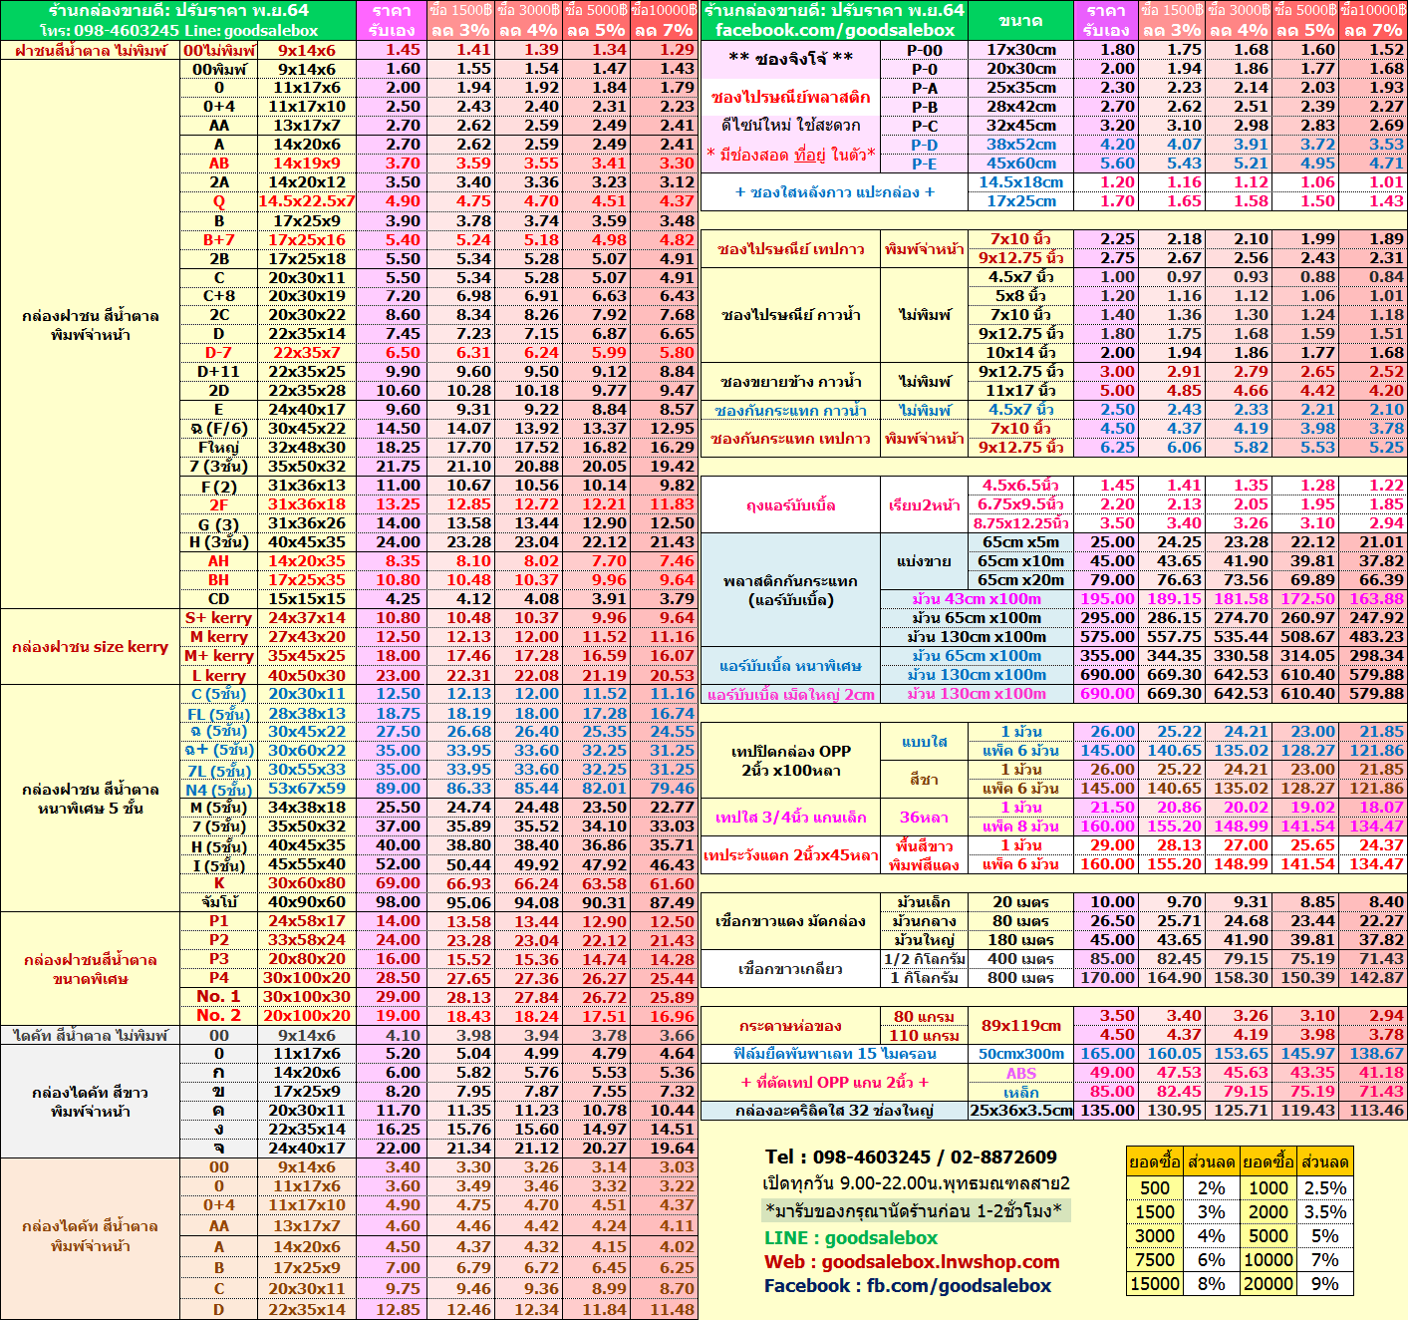Click the กระดาษห่อของ product cell
Viewport: 1408px width, 1320px height.
790,1026
